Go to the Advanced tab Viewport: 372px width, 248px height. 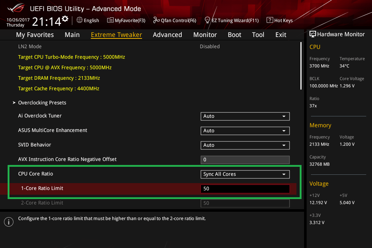pyautogui.click(x=167, y=35)
